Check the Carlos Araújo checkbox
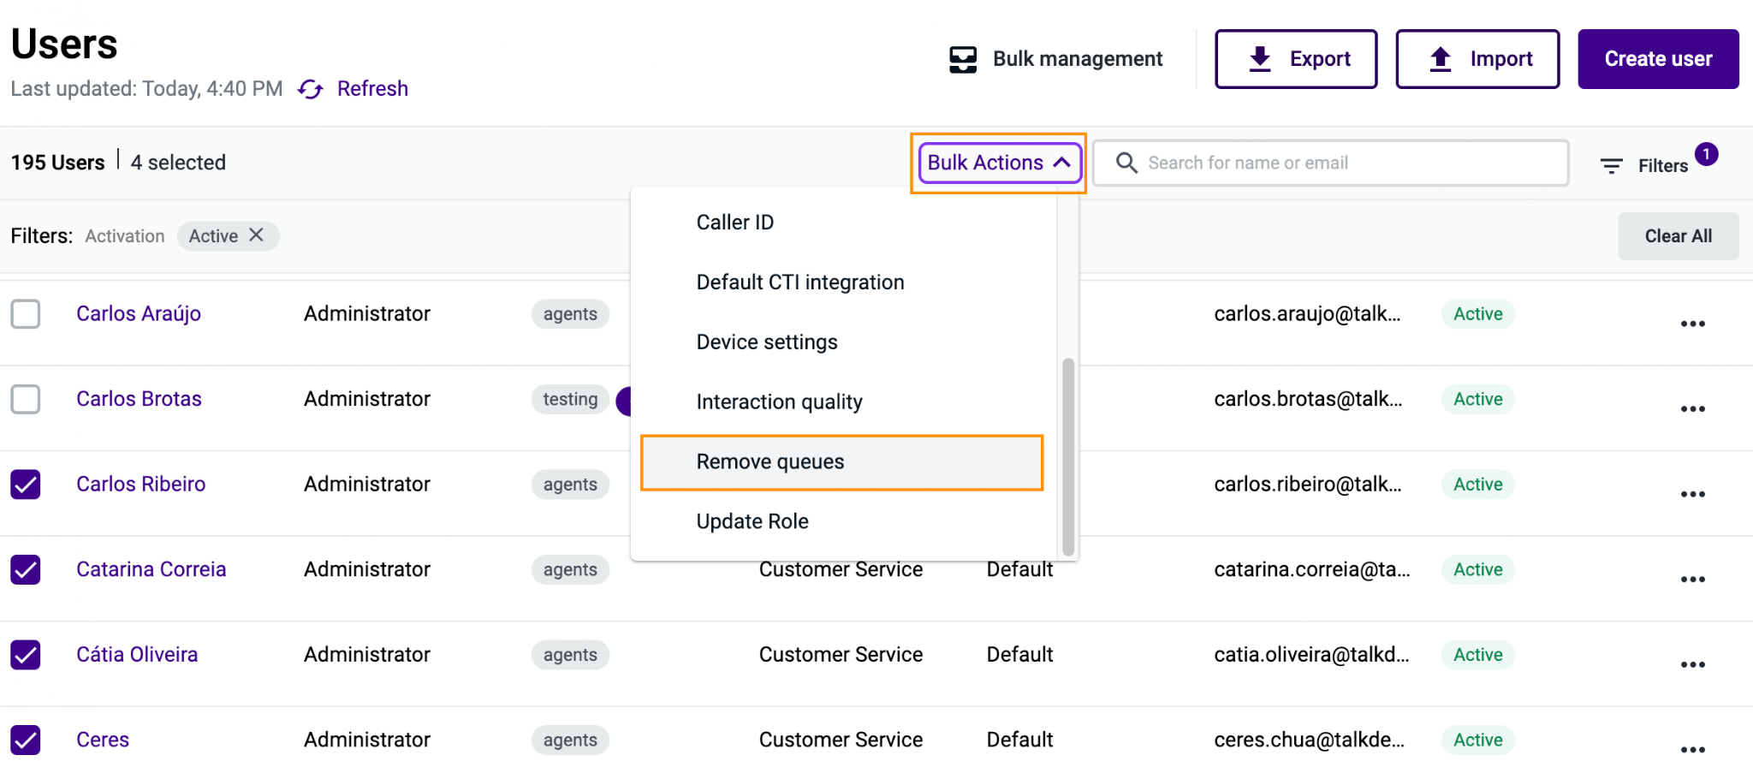The image size is (1753, 779). (26, 313)
